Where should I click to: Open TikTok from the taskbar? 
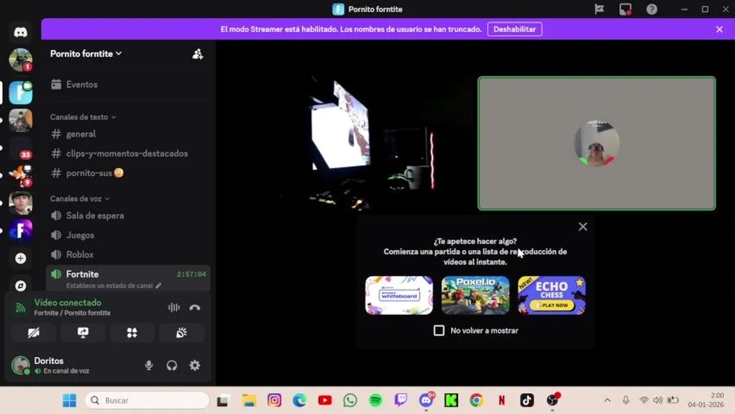coord(527,400)
